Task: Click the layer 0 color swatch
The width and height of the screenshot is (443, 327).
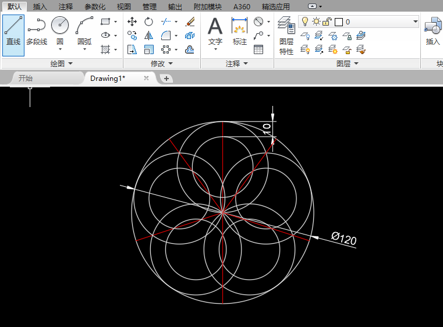Action: click(x=339, y=22)
